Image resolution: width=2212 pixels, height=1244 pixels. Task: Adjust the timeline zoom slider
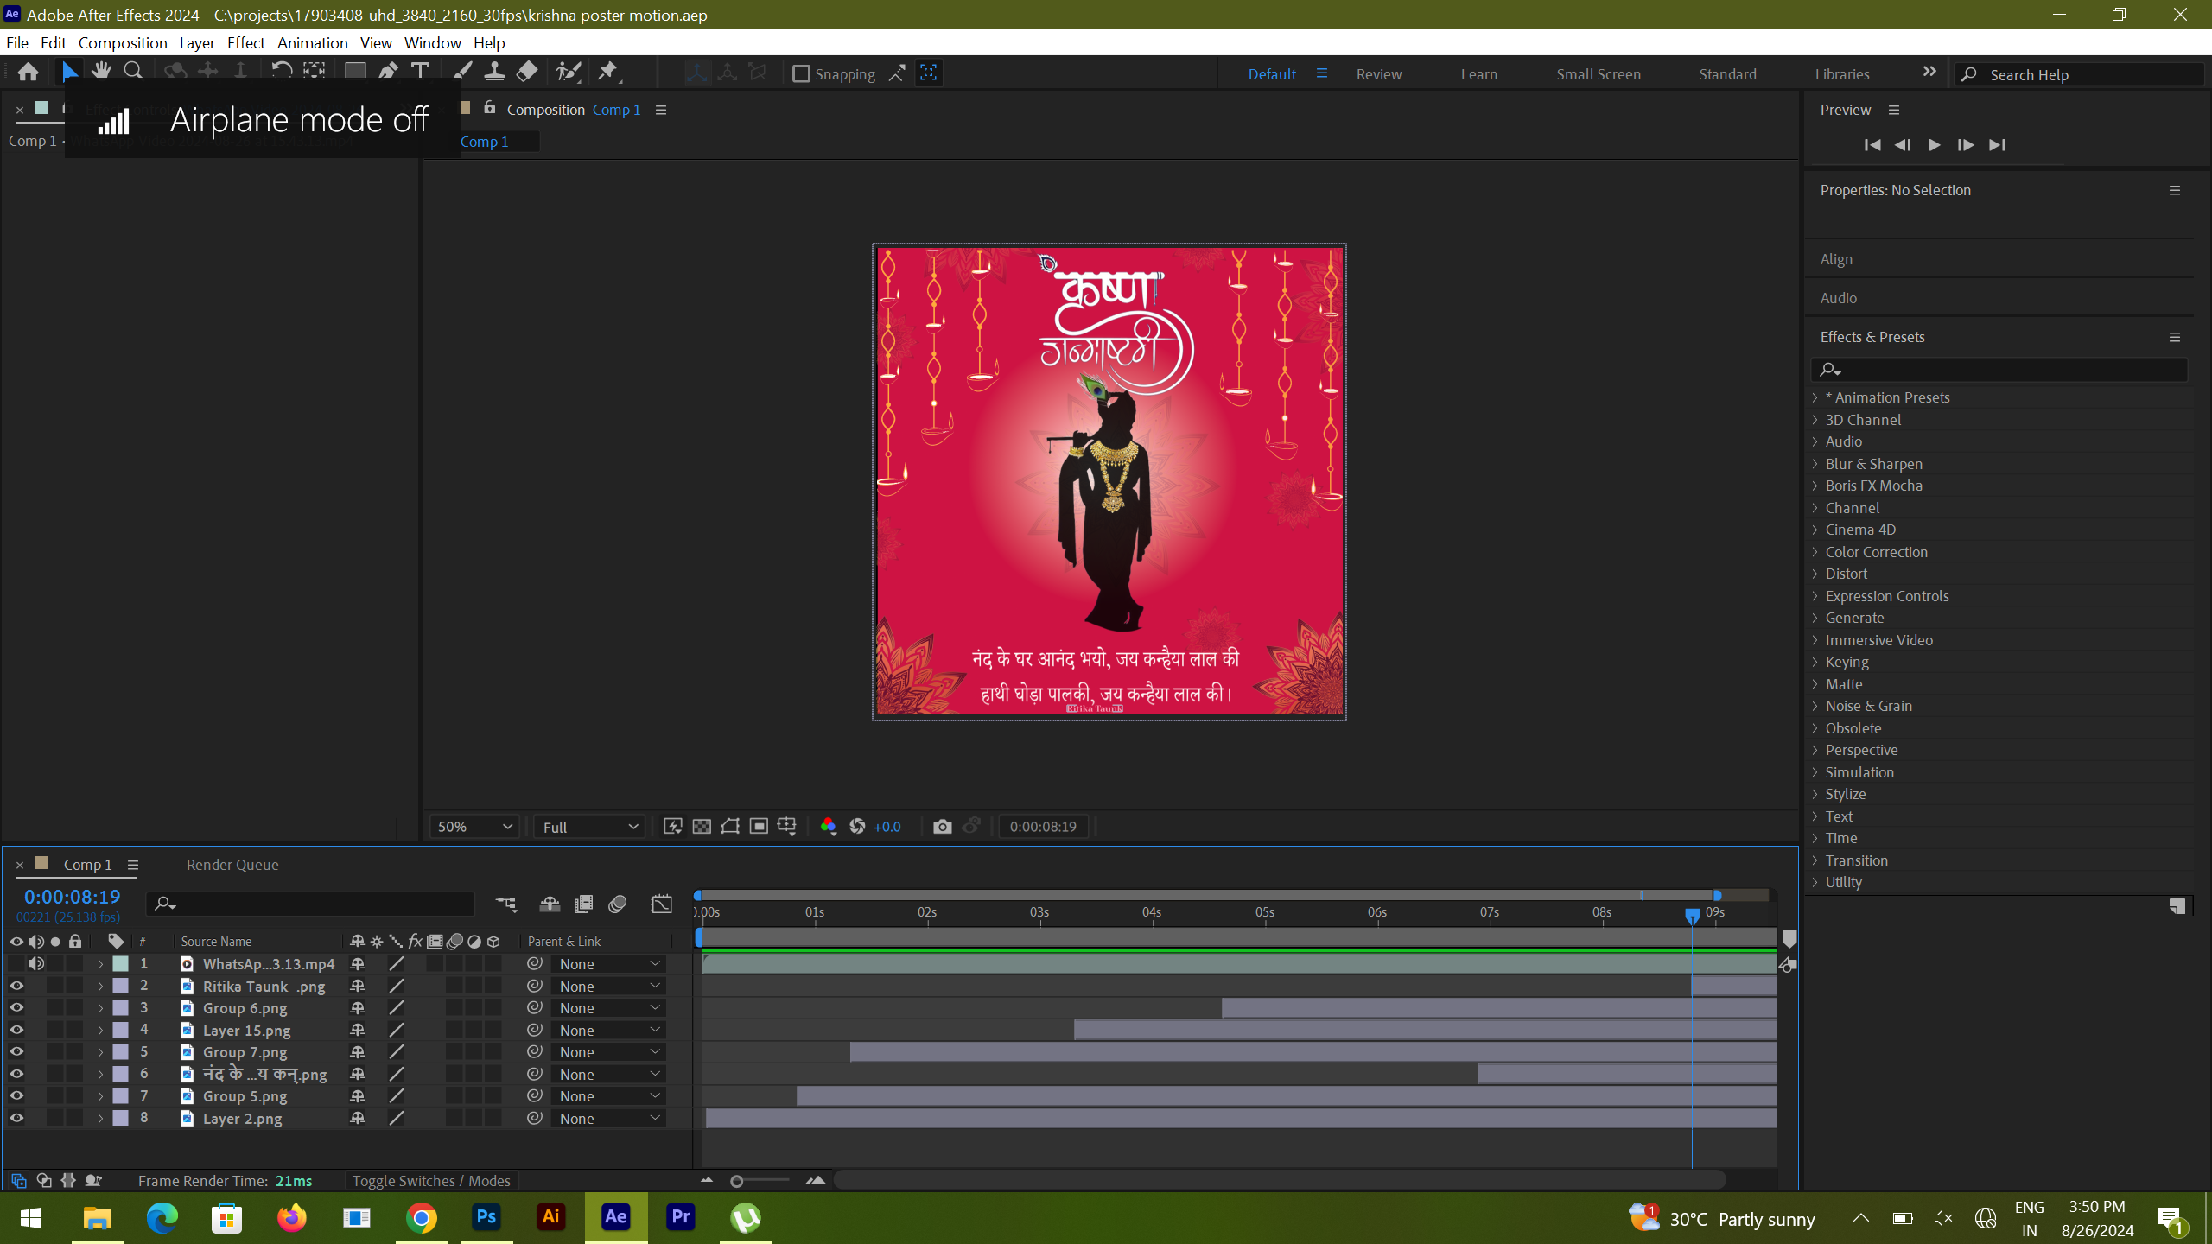[737, 1181]
